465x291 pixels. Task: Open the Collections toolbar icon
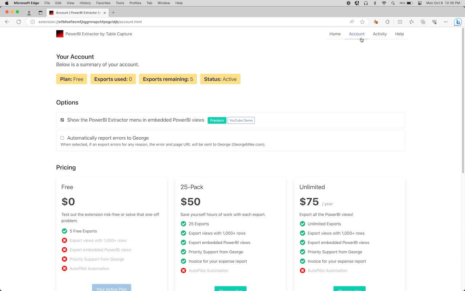(423, 22)
